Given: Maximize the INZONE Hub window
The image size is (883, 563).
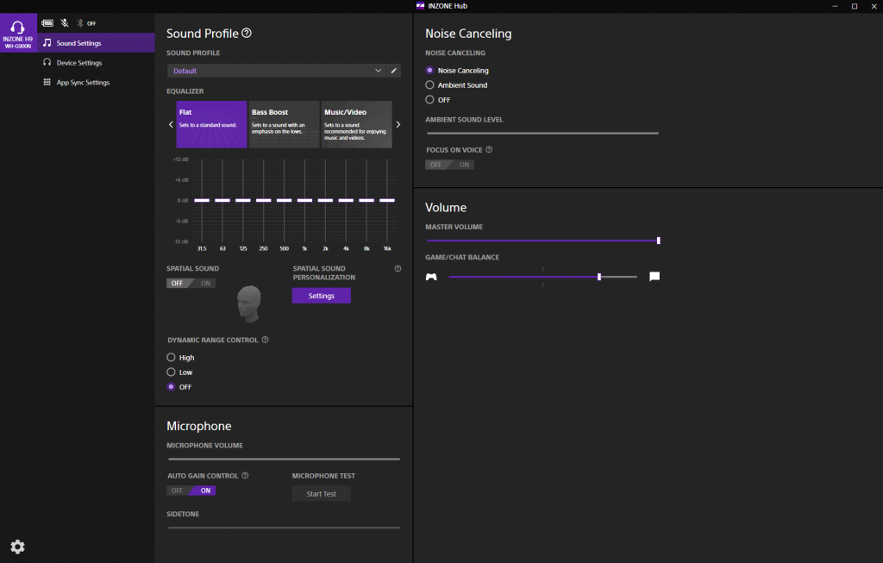Looking at the screenshot, I should 855,6.
